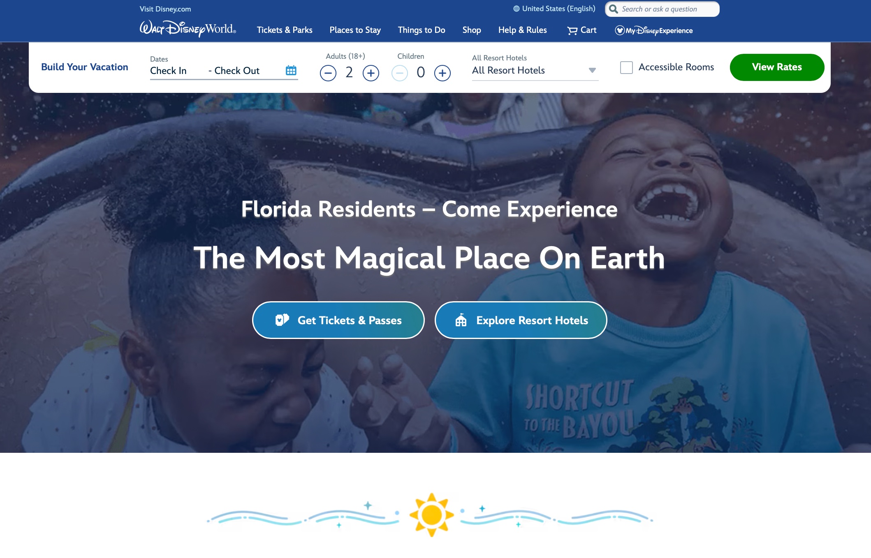
Task: Click the globe language icon
Action: (517, 9)
